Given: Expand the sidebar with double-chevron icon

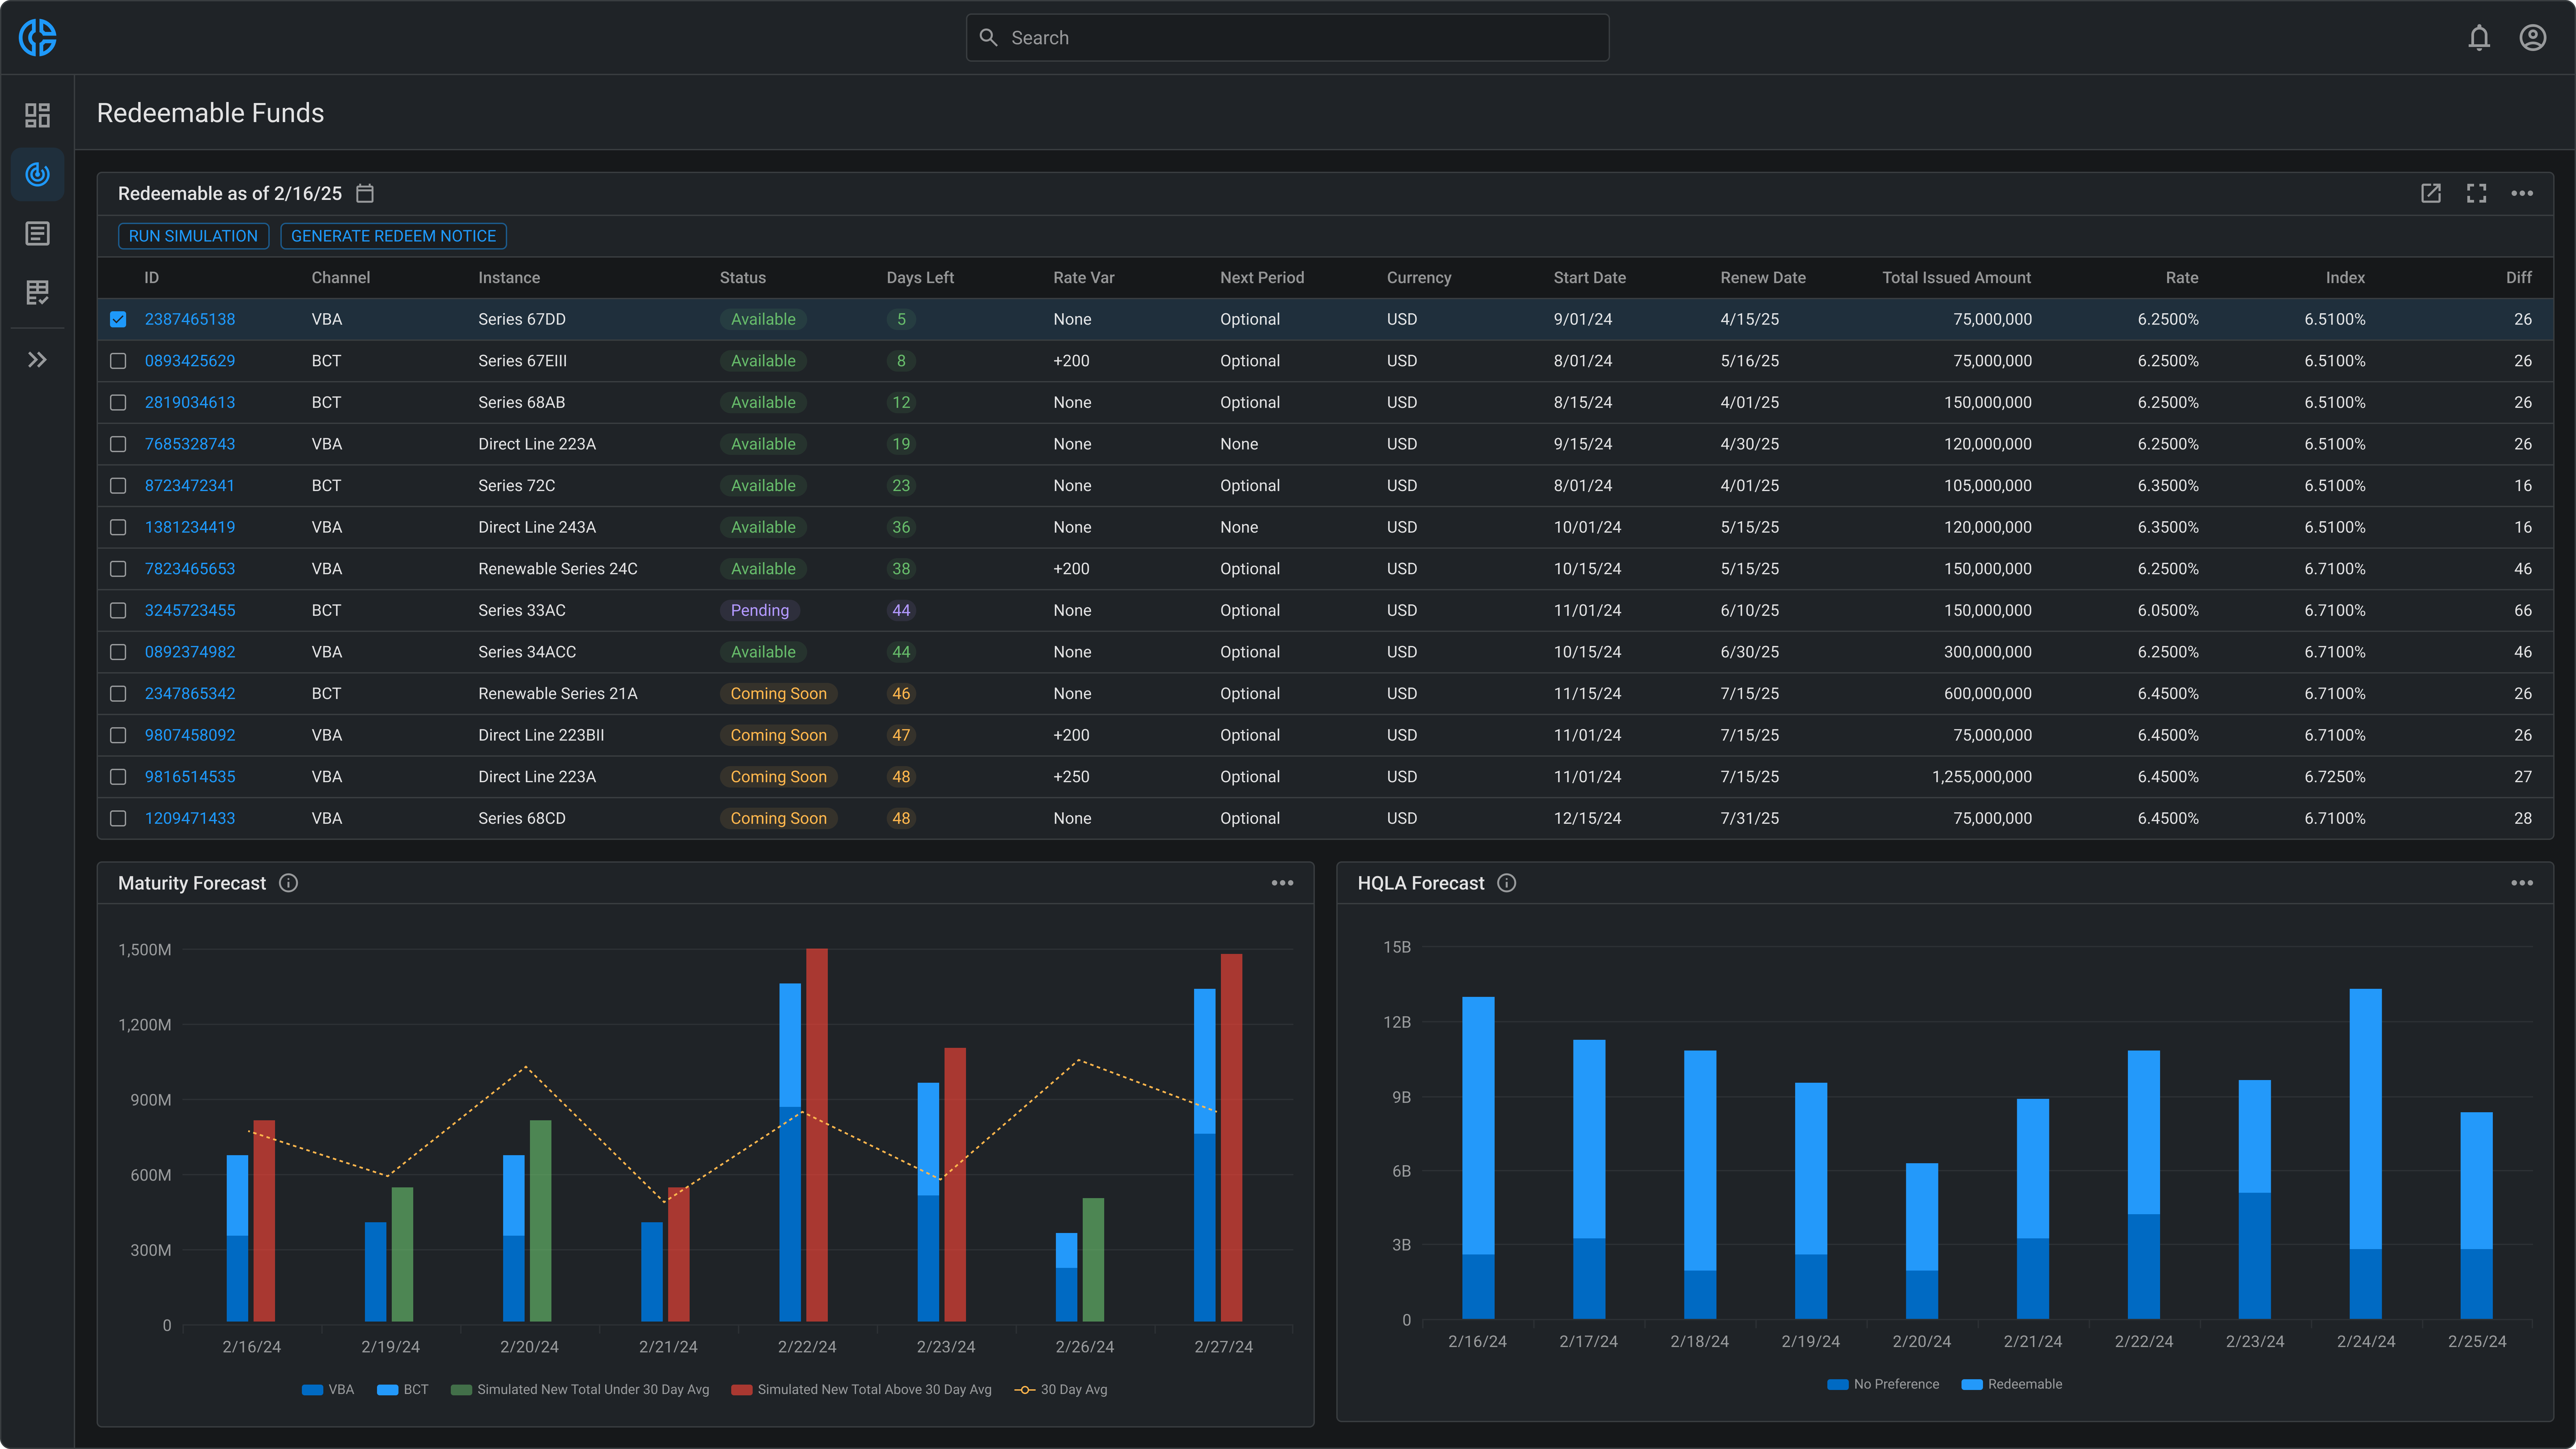Looking at the screenshot, I should click(x=37, y=360).
